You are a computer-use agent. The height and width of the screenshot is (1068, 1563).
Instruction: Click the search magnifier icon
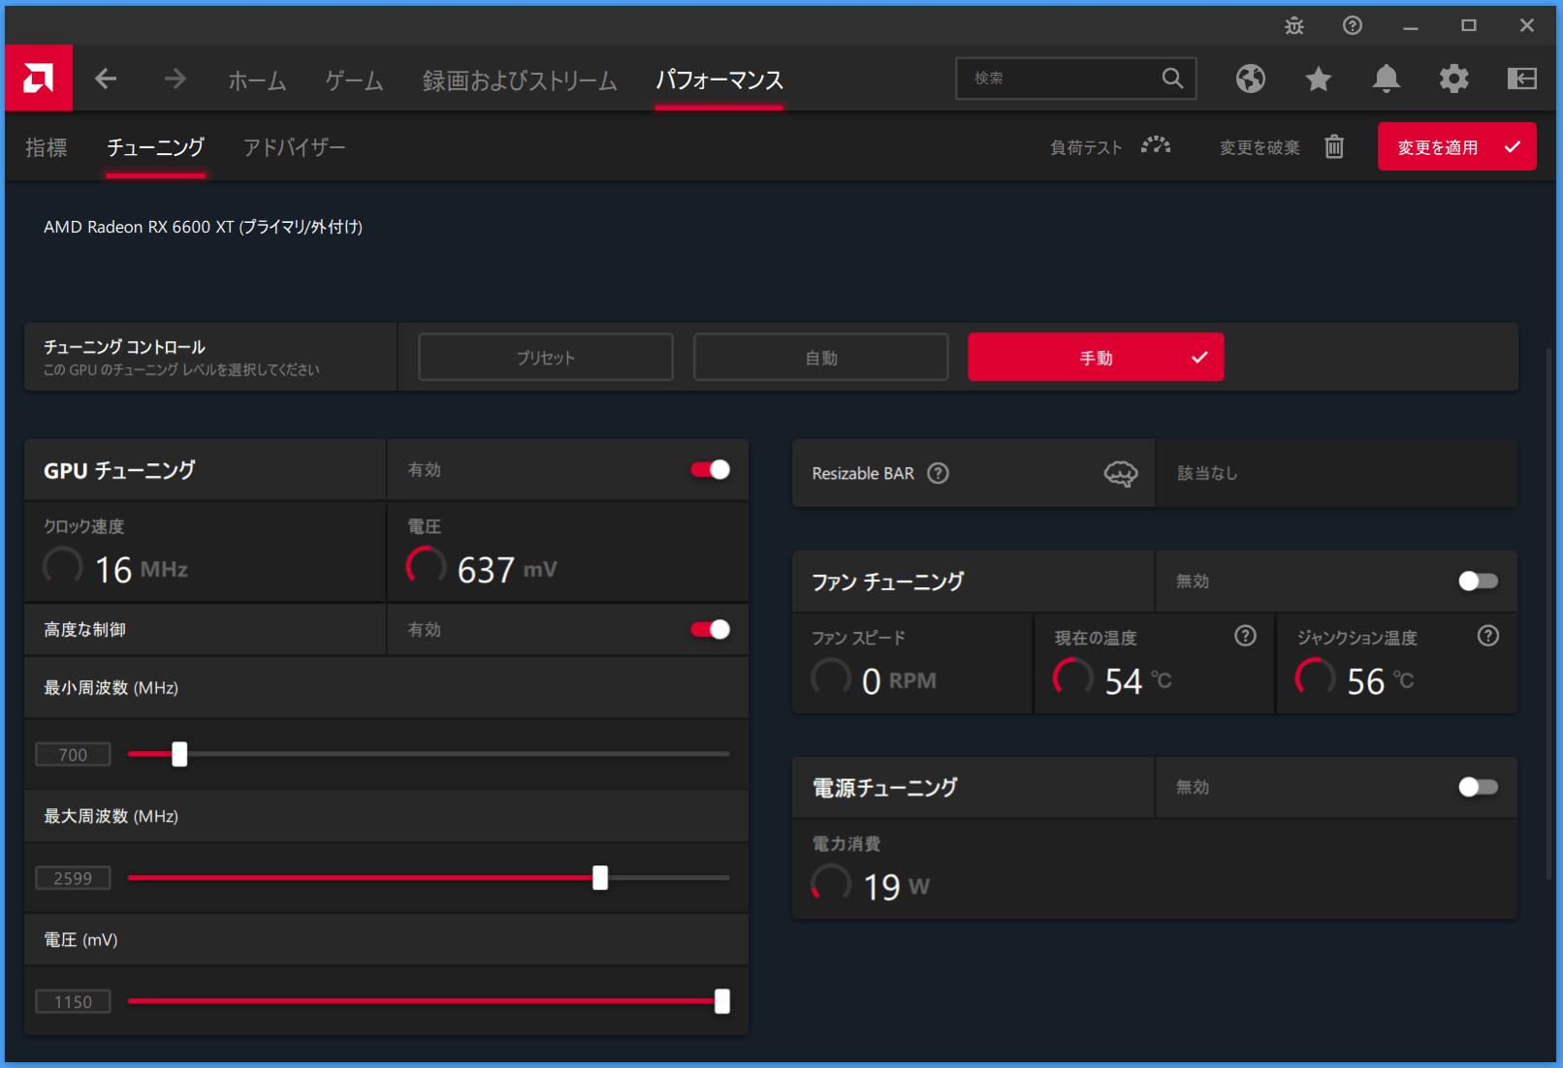pos(1172,79)
